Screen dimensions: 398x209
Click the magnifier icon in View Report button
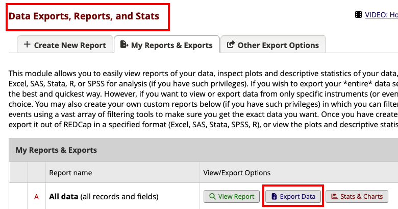(x=212, y=196)
